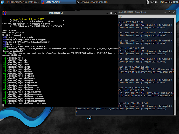
Task: Click the volume speaker icon
Action: [x=156, y=2]
